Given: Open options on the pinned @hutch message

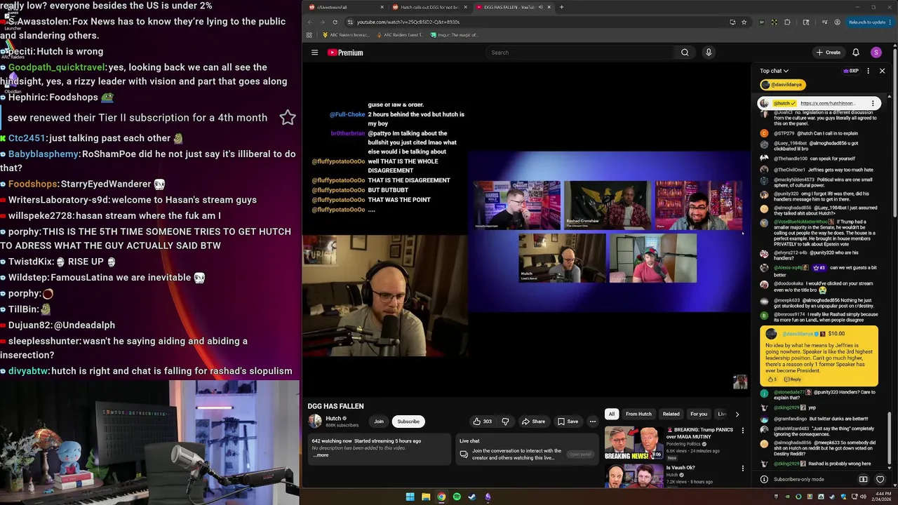Looking at the screenshot, I should 873,103.
